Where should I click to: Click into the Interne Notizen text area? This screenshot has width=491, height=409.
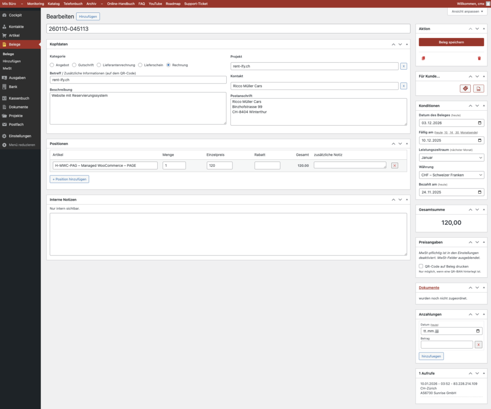(x=228, y=234)
